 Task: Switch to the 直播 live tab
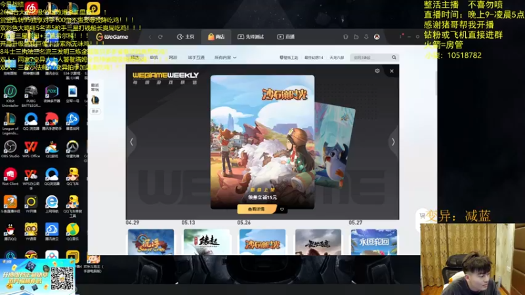(x=285, y=37)
